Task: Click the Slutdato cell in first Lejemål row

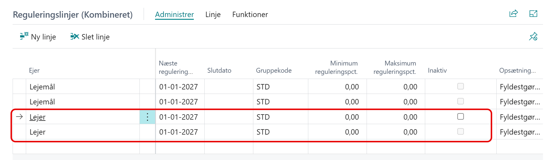Action: pos(229,87)
